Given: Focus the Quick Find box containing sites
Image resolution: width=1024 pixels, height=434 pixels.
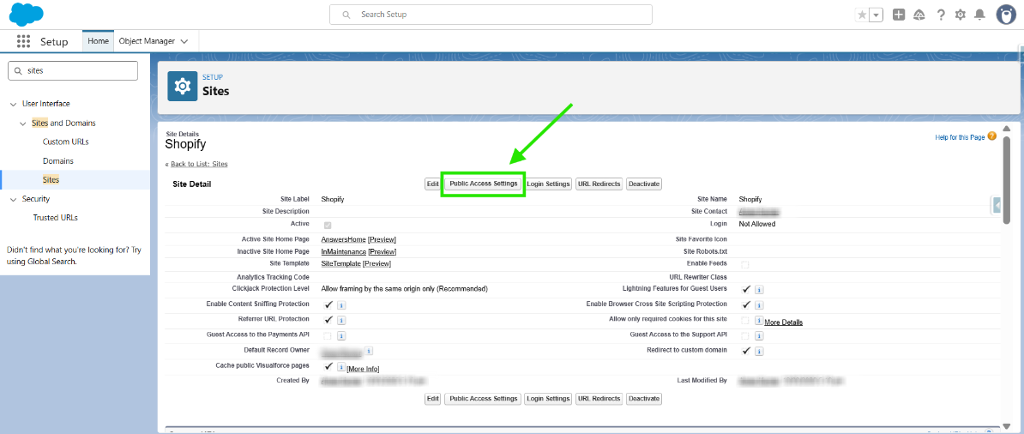Looking at the screenshot, I should [x=73, y=70].
